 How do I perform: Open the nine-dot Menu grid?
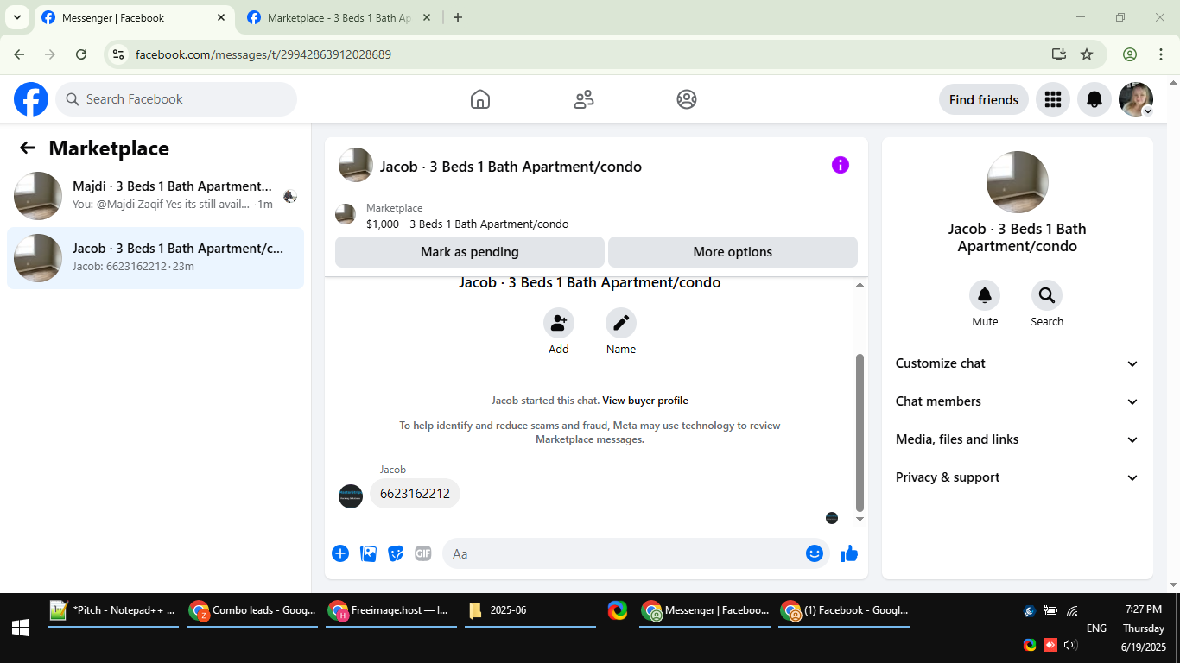tap(1052, 99)
